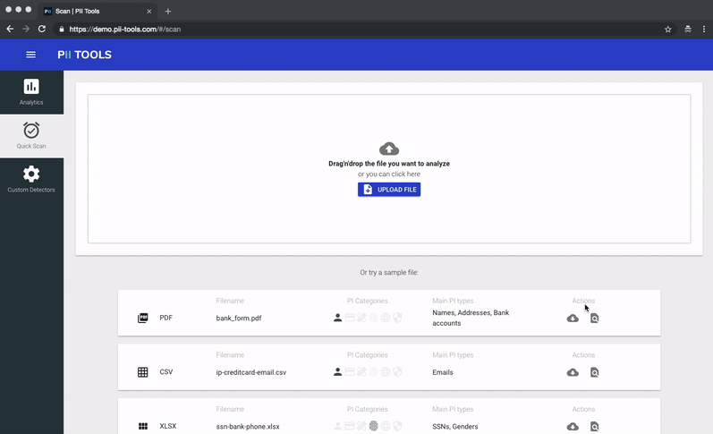Select the bank_form.pdf filename
The height and width of the screenshot is (434, 713).
coord(239,318)
